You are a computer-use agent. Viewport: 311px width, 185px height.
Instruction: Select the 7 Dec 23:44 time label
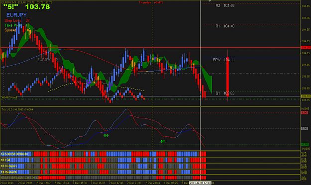tap(153, 183)
